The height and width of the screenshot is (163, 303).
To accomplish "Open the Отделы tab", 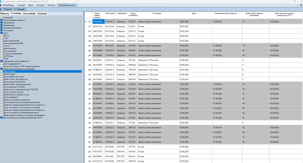I will point(42,13).
